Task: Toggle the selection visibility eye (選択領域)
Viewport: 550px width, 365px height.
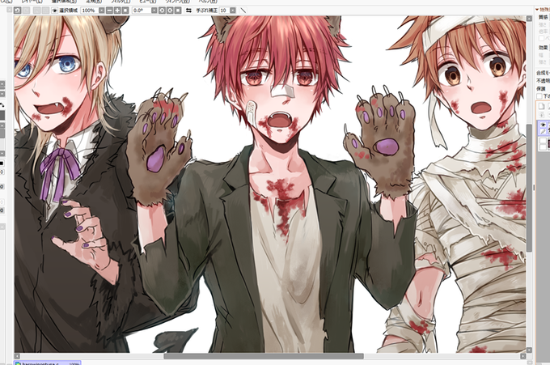Action: (x=55, y=11)
